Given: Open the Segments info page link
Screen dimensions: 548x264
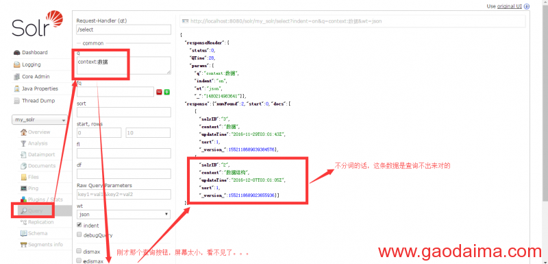Looking at the screenshot, I should tap(45, 245).
